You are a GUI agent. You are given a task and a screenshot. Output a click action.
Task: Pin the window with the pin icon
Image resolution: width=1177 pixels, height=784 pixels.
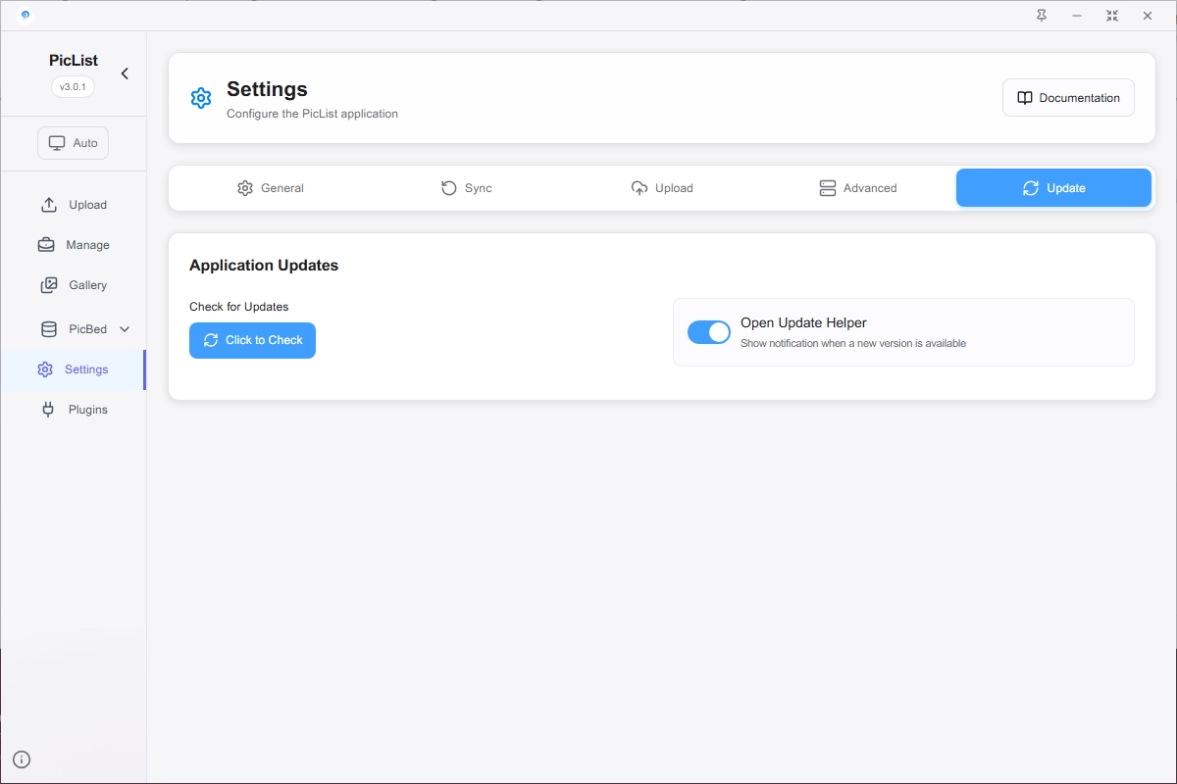click(x=1042, y=16)
